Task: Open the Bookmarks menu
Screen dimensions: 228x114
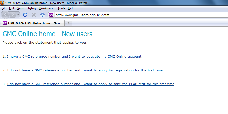Action: [47, 8]
